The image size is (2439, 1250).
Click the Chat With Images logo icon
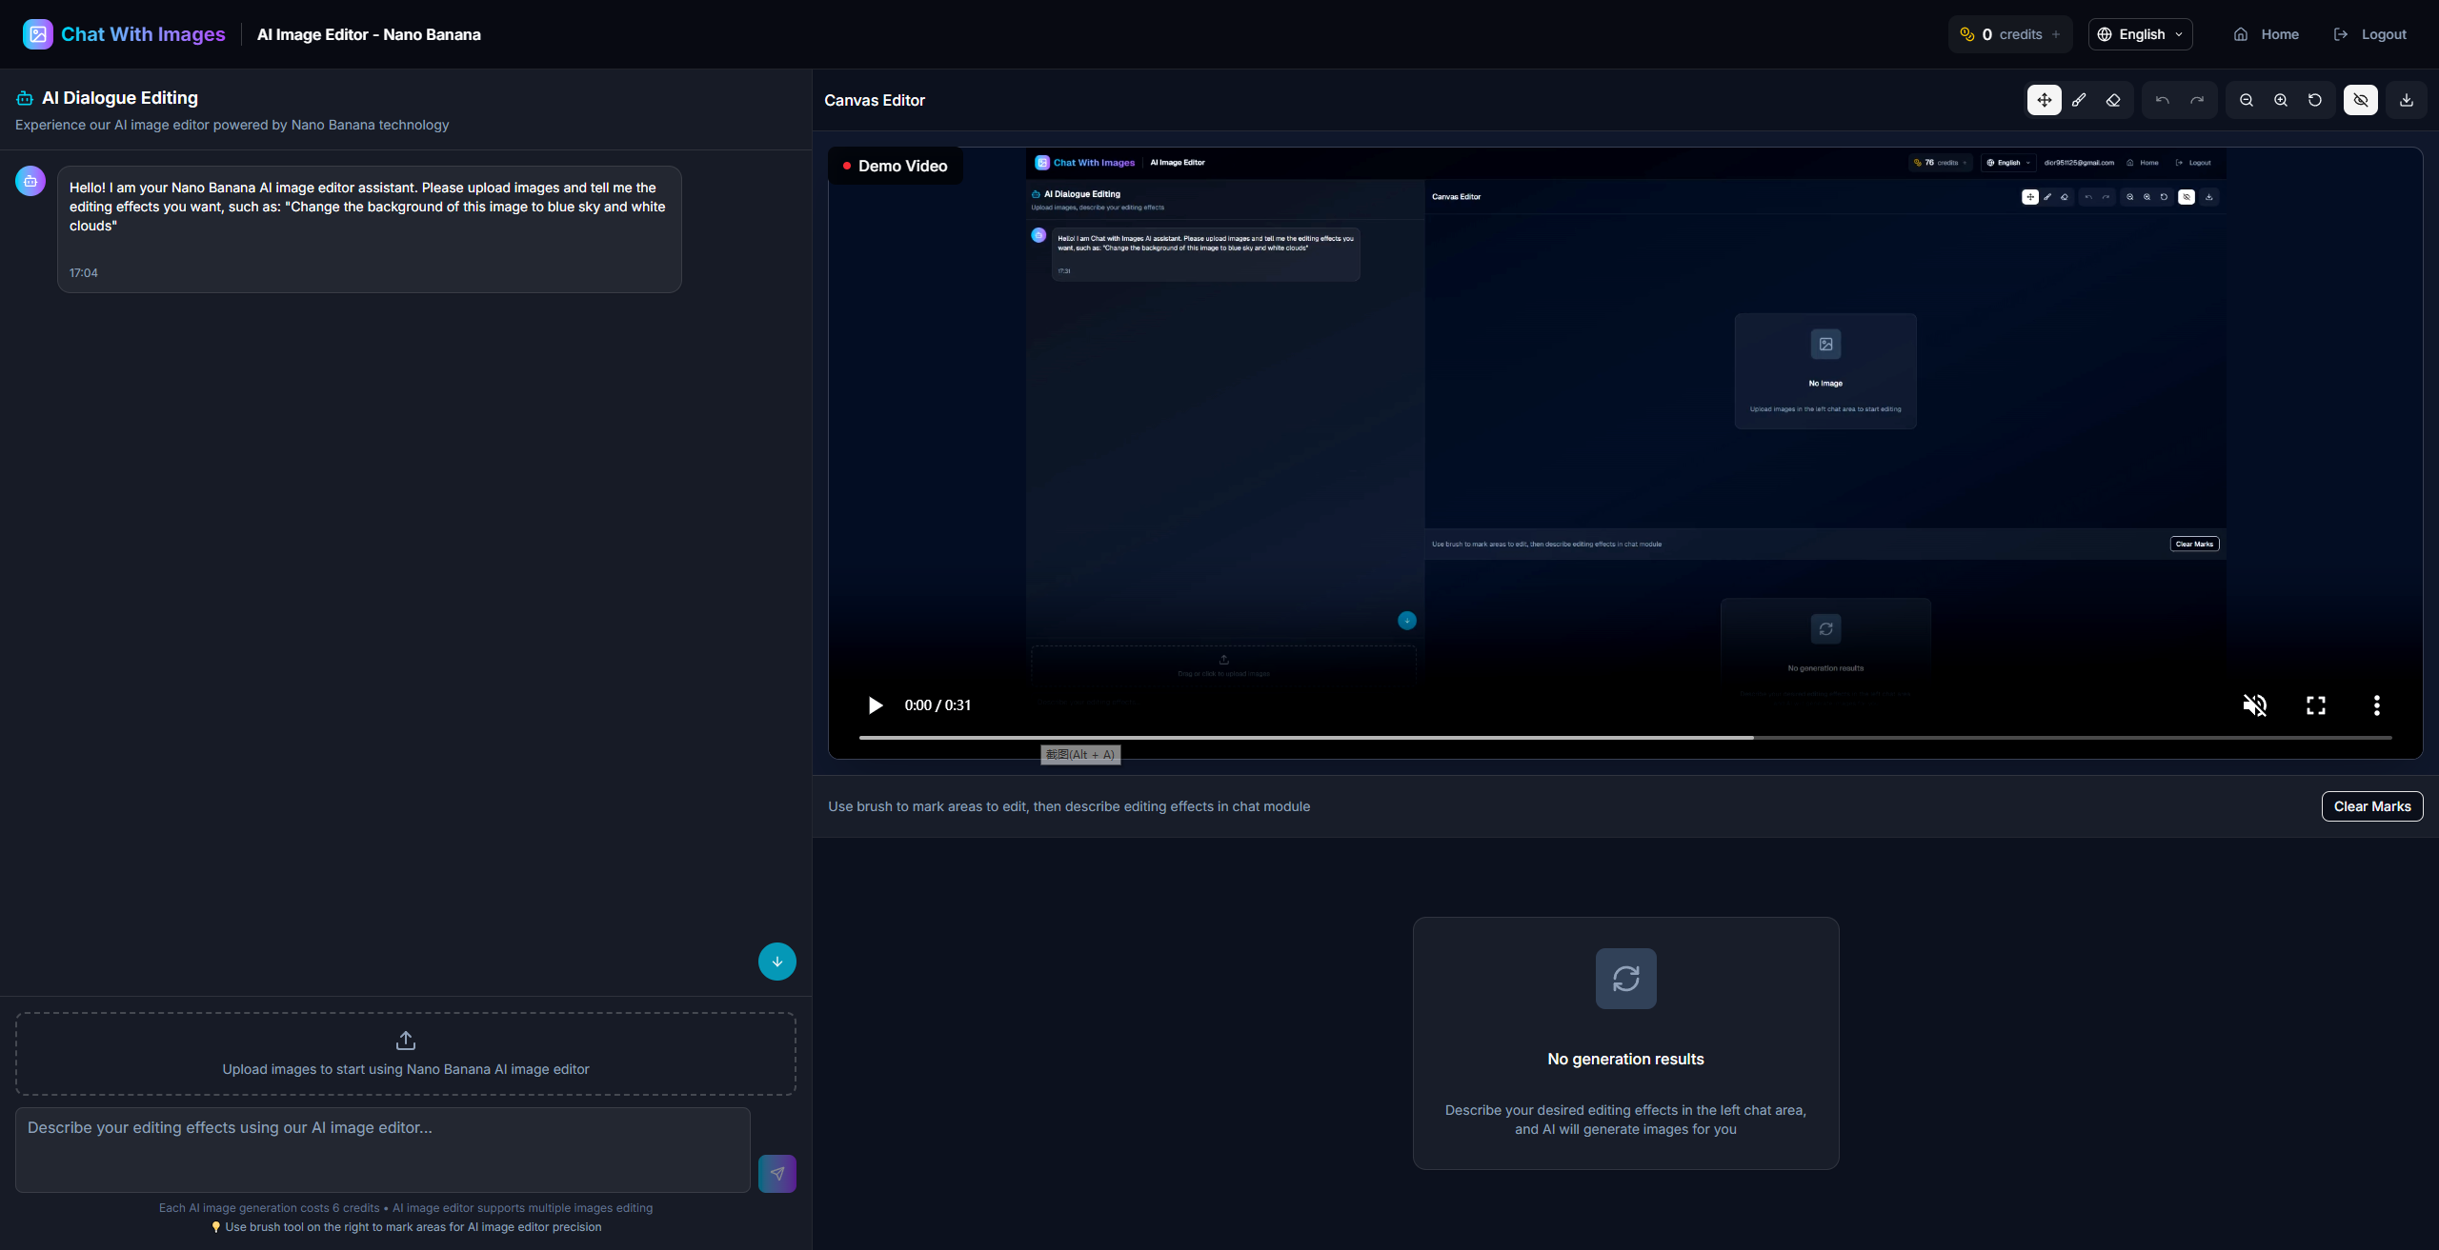click(38, 34)
